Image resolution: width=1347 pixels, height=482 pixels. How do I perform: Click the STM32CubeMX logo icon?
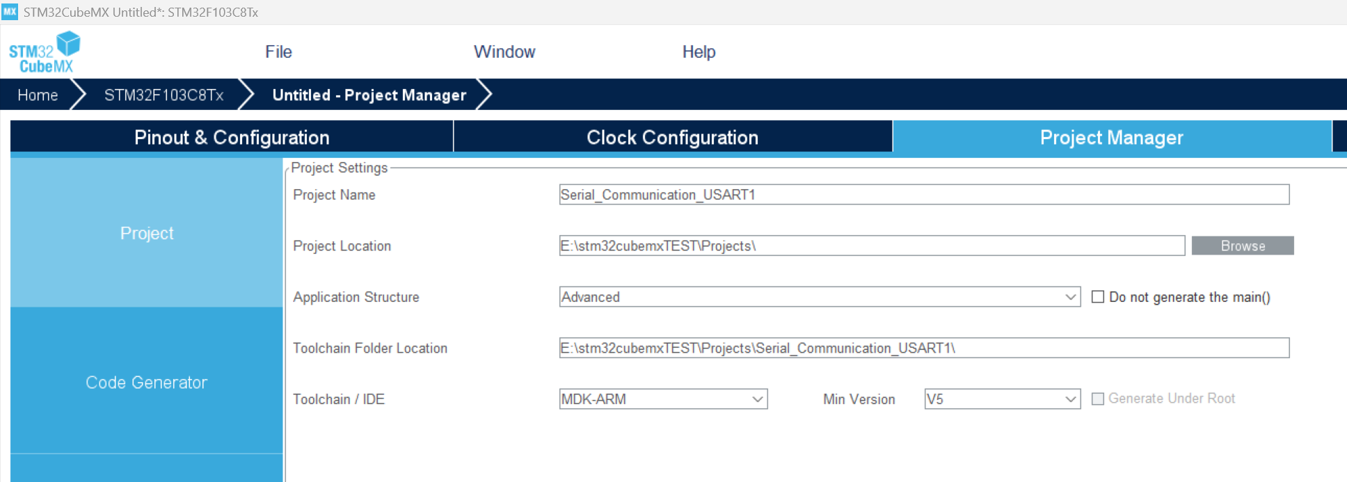click(x=45, y=52)
